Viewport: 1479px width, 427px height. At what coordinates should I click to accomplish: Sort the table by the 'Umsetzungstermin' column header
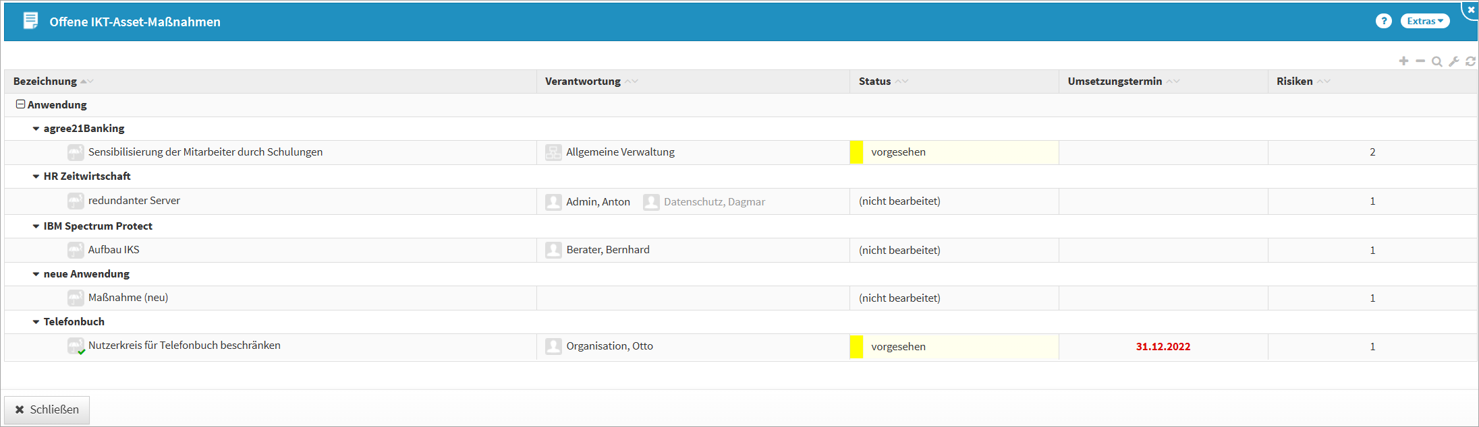(x=1115, y=81)
